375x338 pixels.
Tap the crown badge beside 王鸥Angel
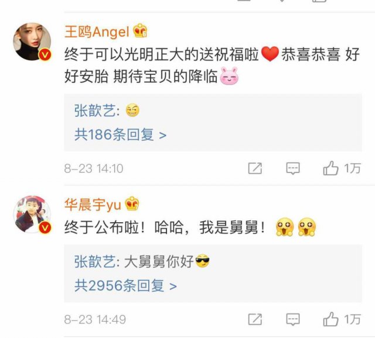[x=140, y=31]
